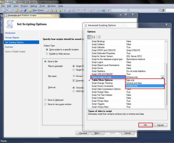Click the Database Engine Query icon
The width and height of the screenshot is (174, 143).
click(x=47, y=10)
